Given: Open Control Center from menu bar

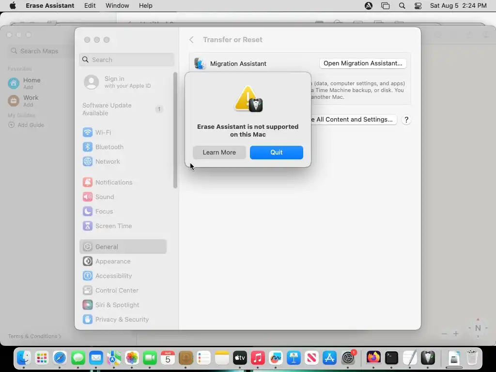Looking at the screenshot, I should pyautogui.click(x=418, y=6).
